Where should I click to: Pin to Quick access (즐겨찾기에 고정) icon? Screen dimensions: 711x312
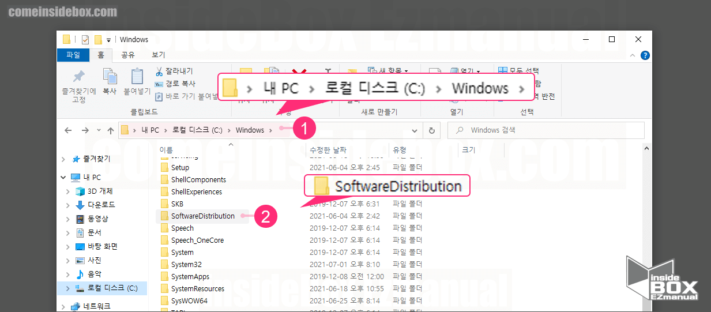coord(79,76)
